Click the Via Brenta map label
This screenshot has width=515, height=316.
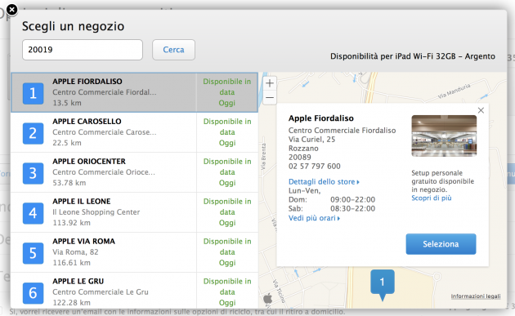[x=263, y=156]
